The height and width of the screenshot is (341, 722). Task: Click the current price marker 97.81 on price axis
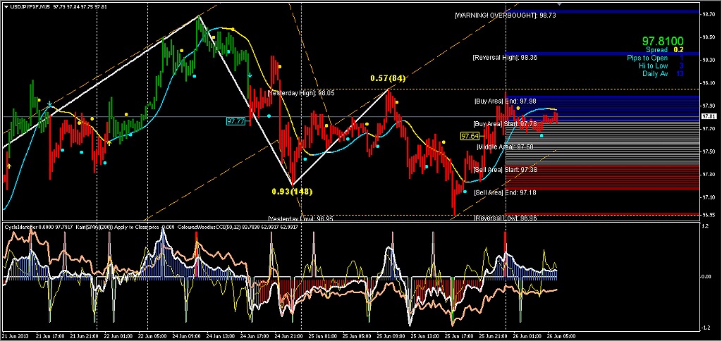point(708,116)
